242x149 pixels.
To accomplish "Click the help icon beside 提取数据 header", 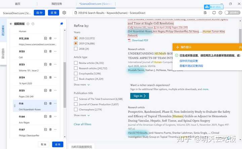I will click(x=33, y=24).
